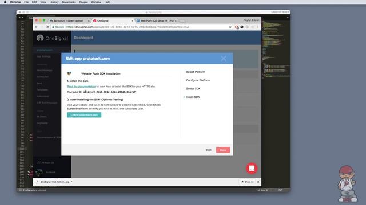Image resolution: width=366 pixels, height=205 pixels.
Task: Select App Settings in sidebar
Action: point(43,56)
